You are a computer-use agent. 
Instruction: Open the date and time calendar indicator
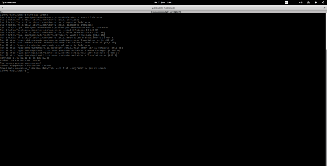coord(163,3)
